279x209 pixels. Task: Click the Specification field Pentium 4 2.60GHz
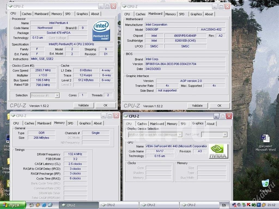72,44
